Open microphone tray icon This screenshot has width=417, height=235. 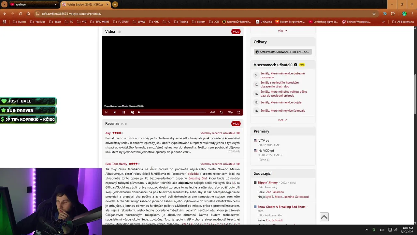374,230
